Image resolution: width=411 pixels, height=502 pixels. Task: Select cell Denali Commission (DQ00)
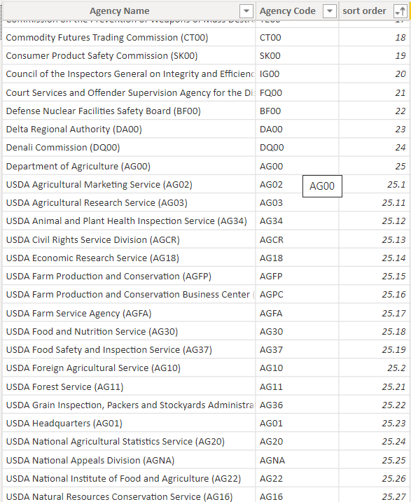point(129,148)
